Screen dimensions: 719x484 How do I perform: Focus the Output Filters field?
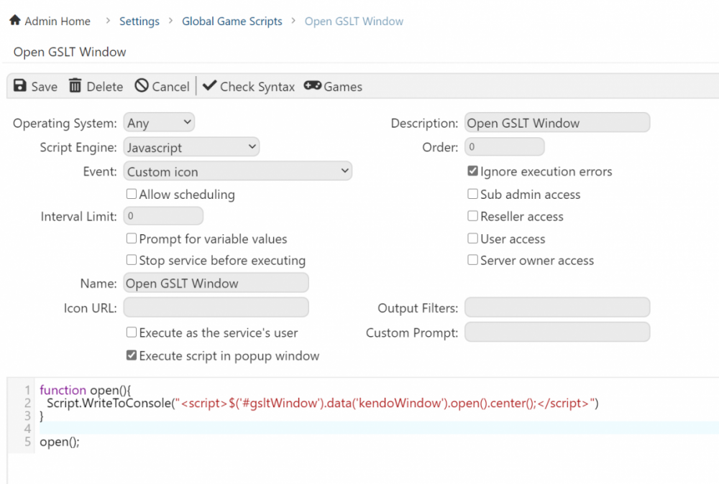(x=557, y=307)
